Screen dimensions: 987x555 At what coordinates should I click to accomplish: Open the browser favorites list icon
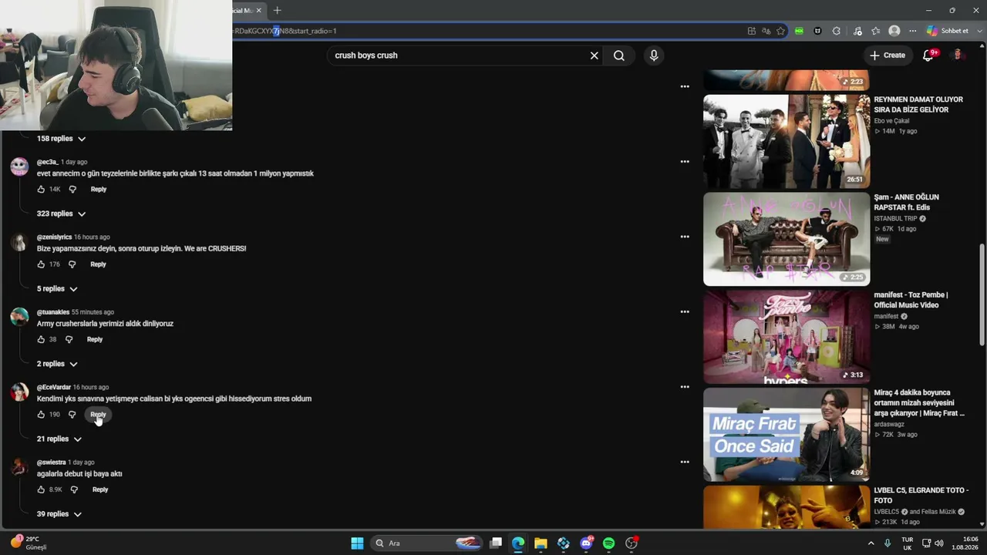tap(876, 31)
